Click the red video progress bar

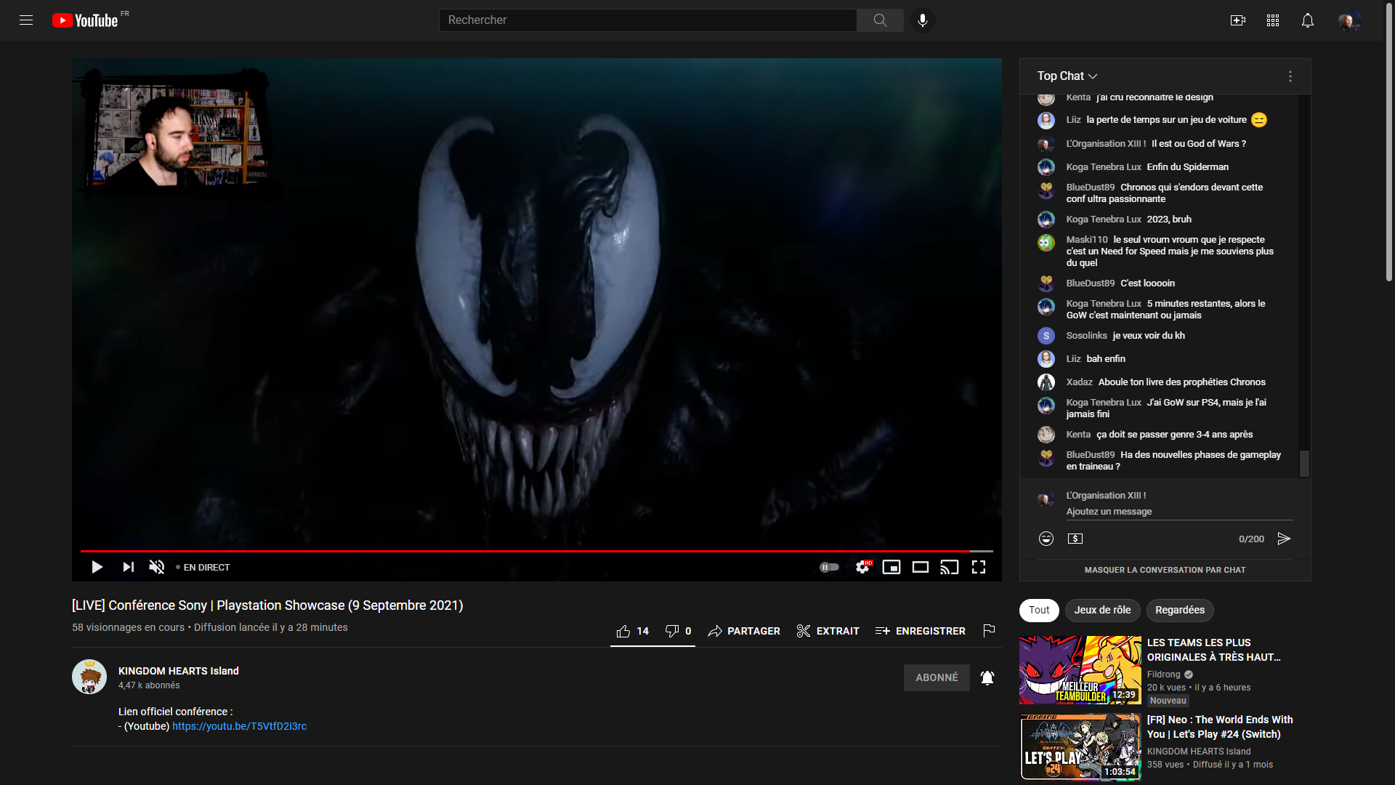coord(536,551)
